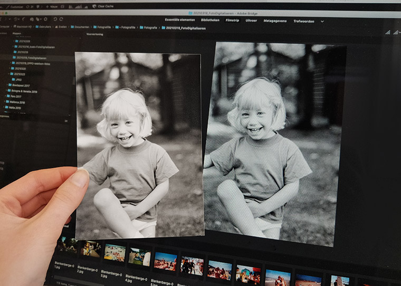This screenshot has height=286, width=401.
Task: Select the Blankenberge-01.jpg thumbnail
Action: click(67, 245)
